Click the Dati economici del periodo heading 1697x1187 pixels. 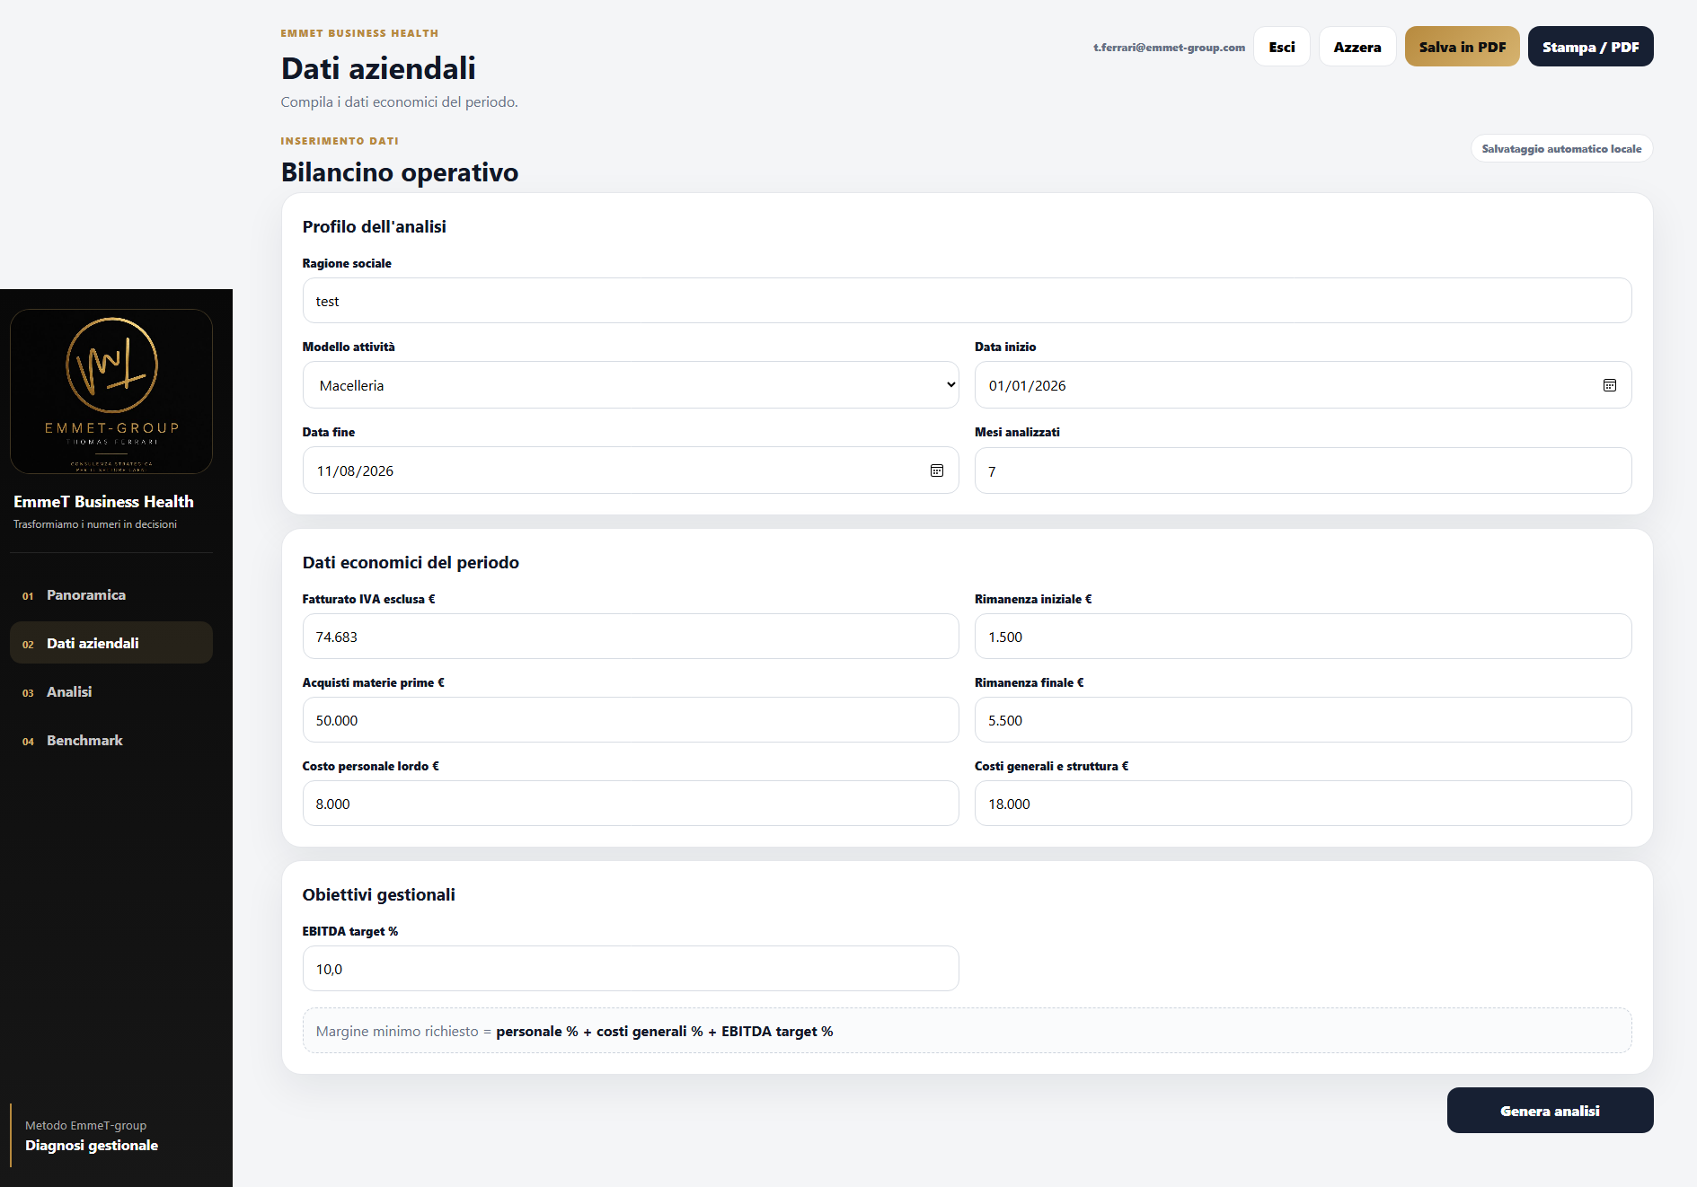click(411, 563)
